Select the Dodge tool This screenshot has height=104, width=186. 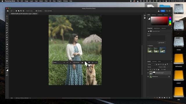[7, 49]
